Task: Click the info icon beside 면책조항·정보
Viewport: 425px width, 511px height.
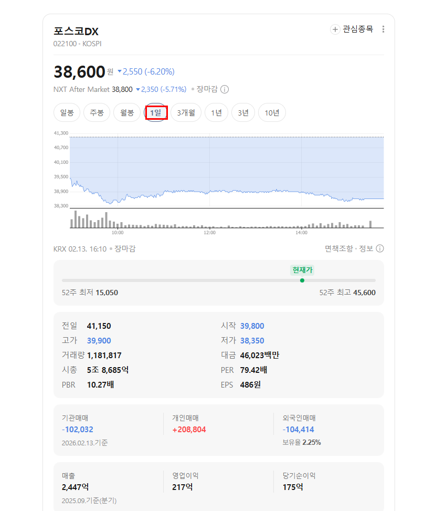Action: coord(380,248)
